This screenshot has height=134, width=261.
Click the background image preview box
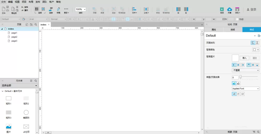(x=235, y=58)
